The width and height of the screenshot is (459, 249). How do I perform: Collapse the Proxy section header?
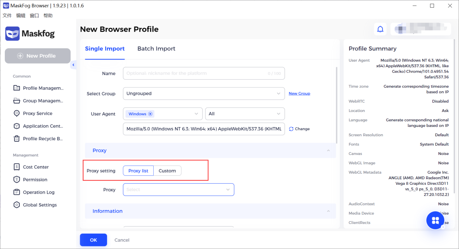point(210,150)
